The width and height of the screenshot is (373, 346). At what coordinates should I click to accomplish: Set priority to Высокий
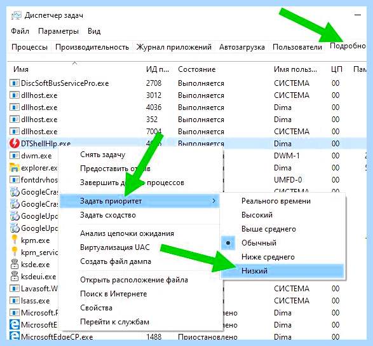pyautogui.click(x=283, y=215)
